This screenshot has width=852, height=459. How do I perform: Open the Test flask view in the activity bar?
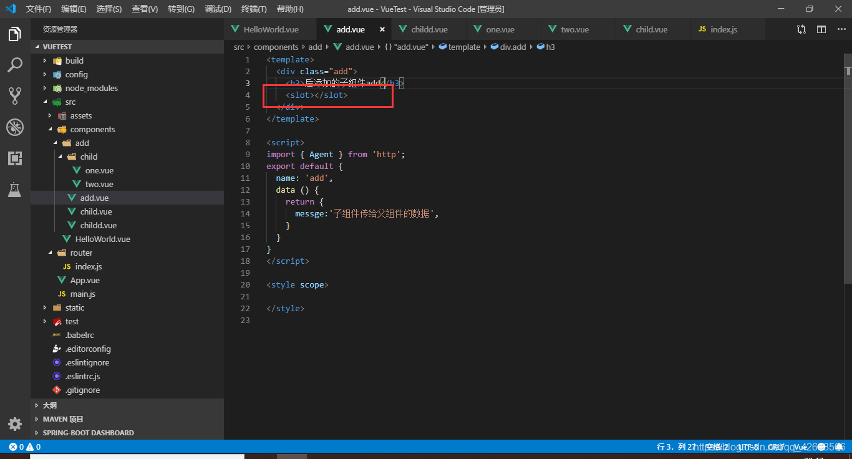pyautogui.click(x=15, y=190)
